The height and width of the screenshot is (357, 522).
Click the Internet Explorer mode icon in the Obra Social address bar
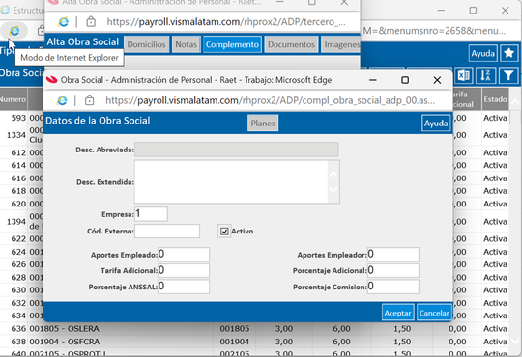(x=62, y=100)
